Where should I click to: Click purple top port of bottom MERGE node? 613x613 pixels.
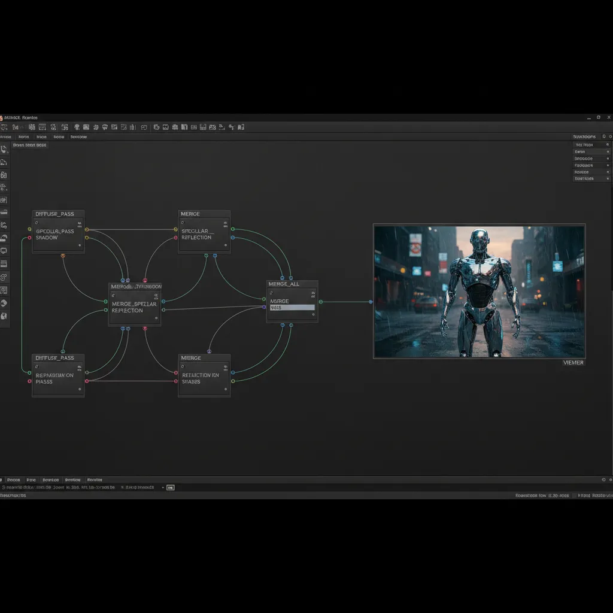point(209,351)
